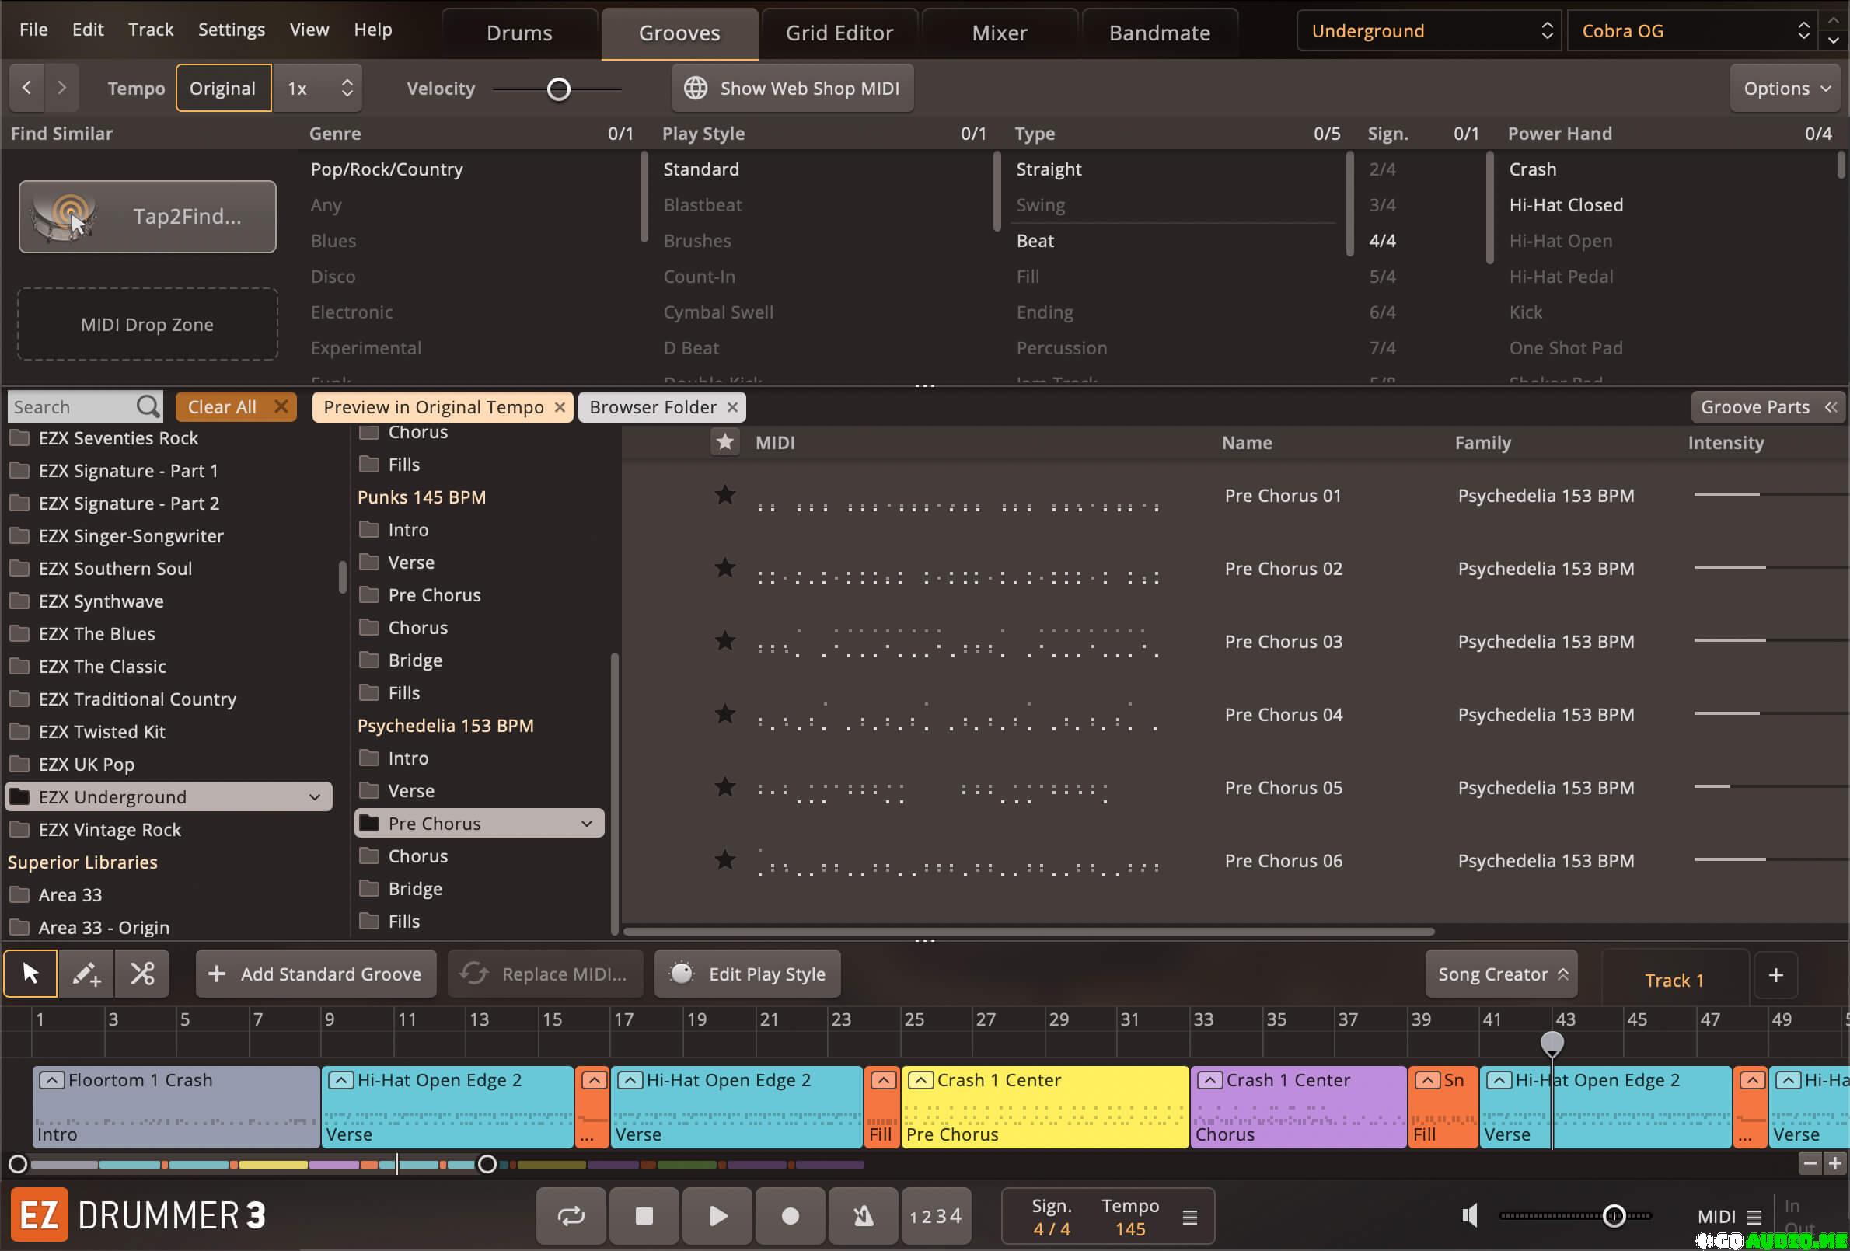Remove the Preview in Original Tempo filter
This screenshot has height=1251, width=1850.
pyautogui.click(x=560, y=407)
